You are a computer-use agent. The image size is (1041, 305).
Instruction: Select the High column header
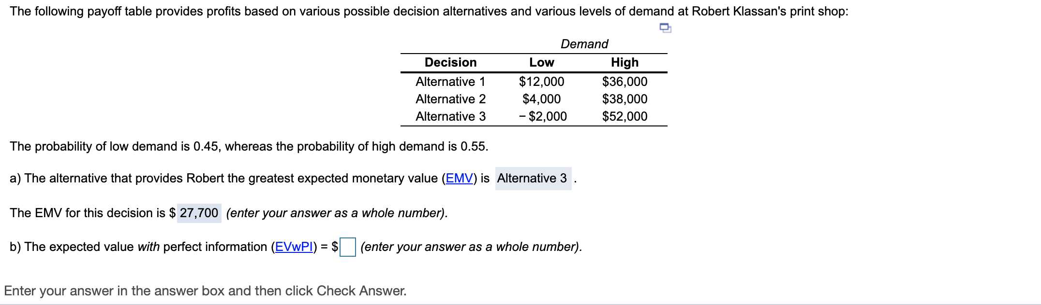tap(625, 62)
